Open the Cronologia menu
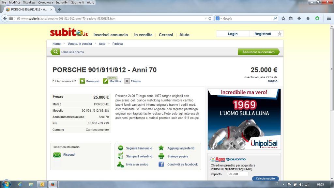The image size is (334, 188). [x=45, y=2]
